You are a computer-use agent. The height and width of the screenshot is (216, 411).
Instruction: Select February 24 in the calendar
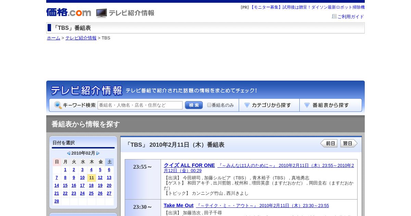click(82, 193)
